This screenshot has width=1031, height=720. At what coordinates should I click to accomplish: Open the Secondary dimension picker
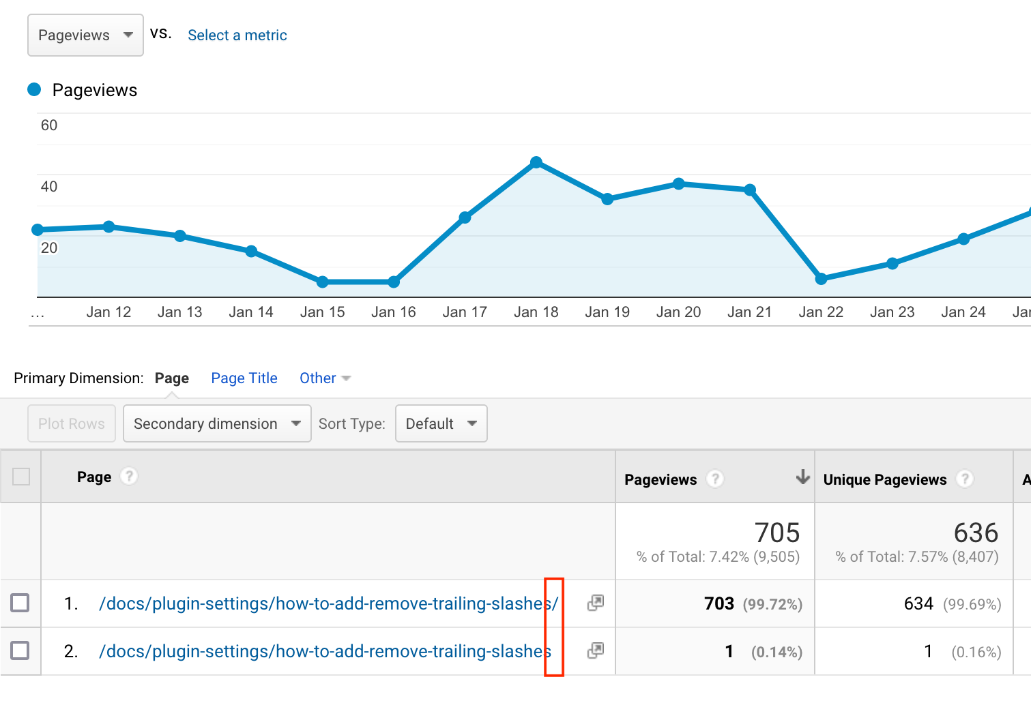pyautogui.click(x=216, y=423)
